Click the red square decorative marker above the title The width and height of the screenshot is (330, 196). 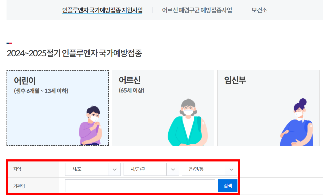point(10,43)
